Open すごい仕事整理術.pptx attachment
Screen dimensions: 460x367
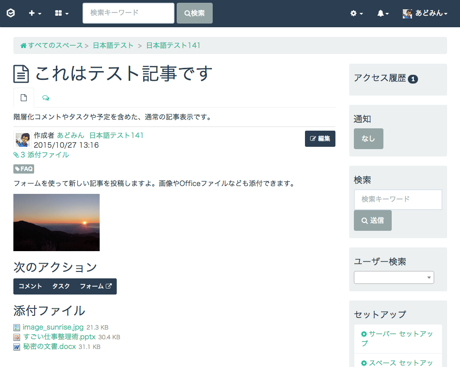point(59,337)
